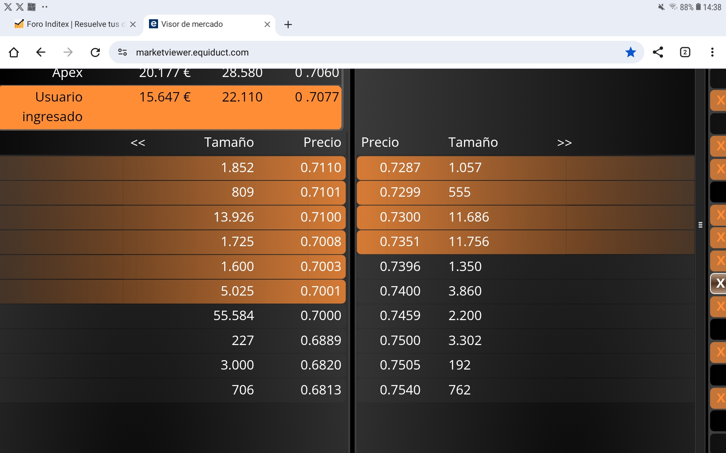The height and width of the screenshot is (453, 726).
Task: Expand bid side with << arrows
Action: (x=138, y=143)
